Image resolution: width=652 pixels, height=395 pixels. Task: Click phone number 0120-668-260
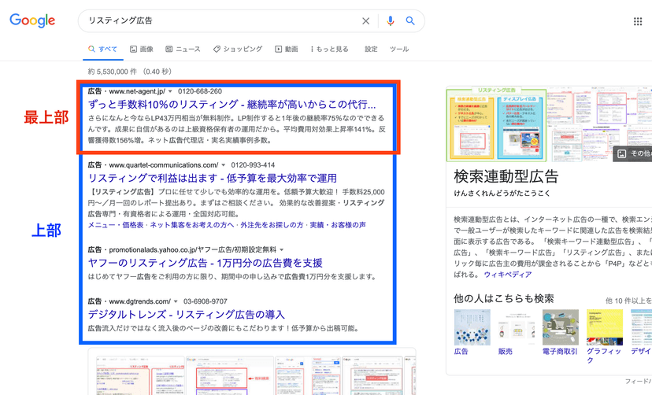[x=200, y=91]
